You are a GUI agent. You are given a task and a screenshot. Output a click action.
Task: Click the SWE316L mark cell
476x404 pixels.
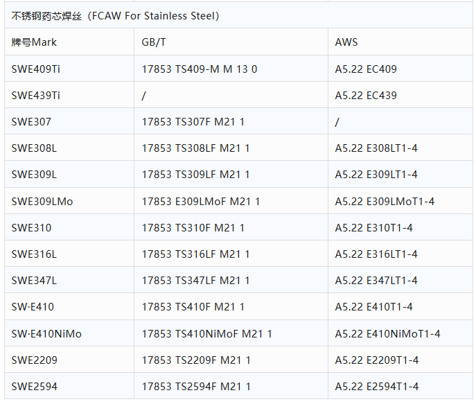pos(35,254)
